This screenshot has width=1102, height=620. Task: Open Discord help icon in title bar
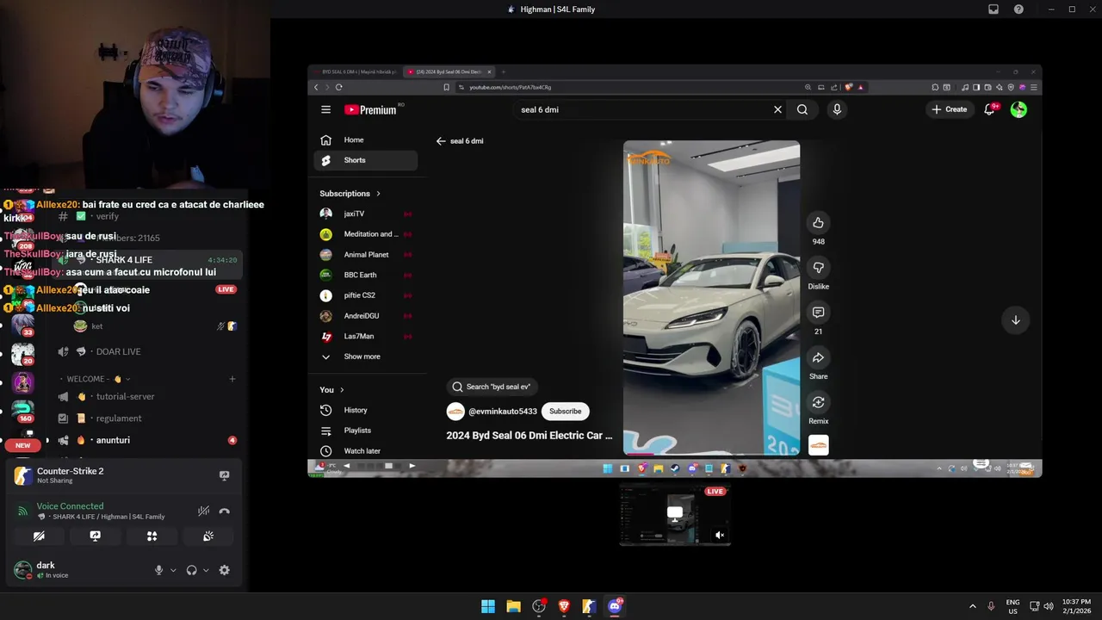tap(1018, 9)
